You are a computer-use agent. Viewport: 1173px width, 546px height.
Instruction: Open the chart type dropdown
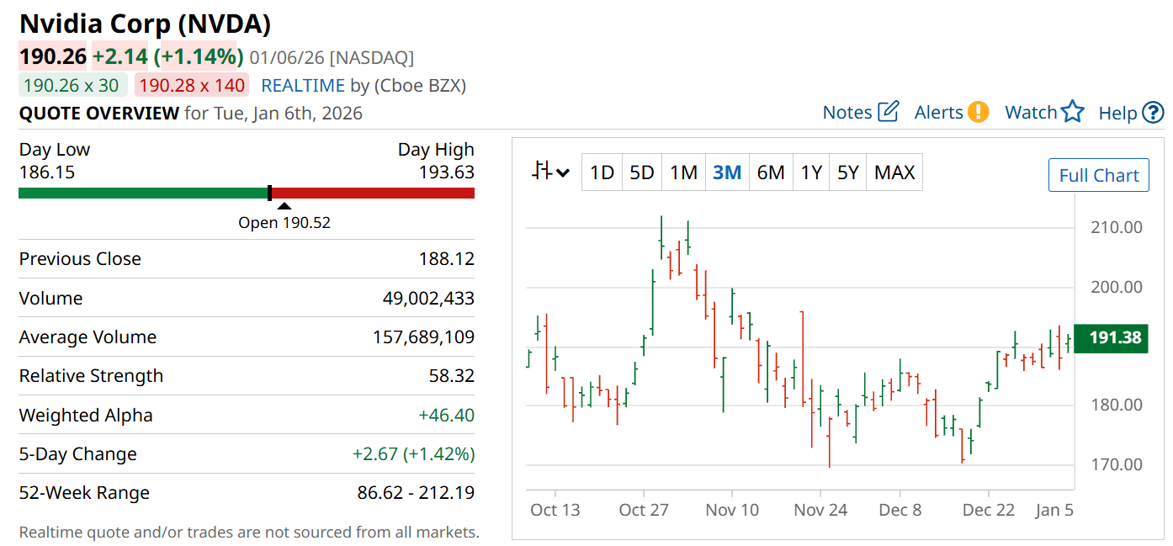[551, 172]
